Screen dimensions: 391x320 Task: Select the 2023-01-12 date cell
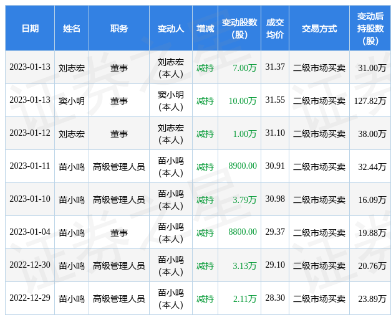coord(30,133)
